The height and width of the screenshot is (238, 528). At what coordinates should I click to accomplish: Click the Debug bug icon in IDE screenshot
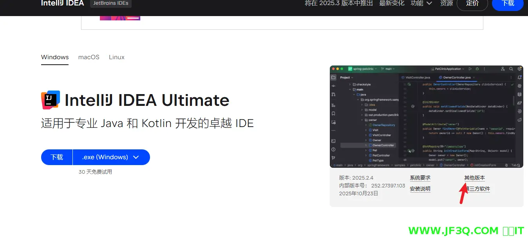(476, 69)
